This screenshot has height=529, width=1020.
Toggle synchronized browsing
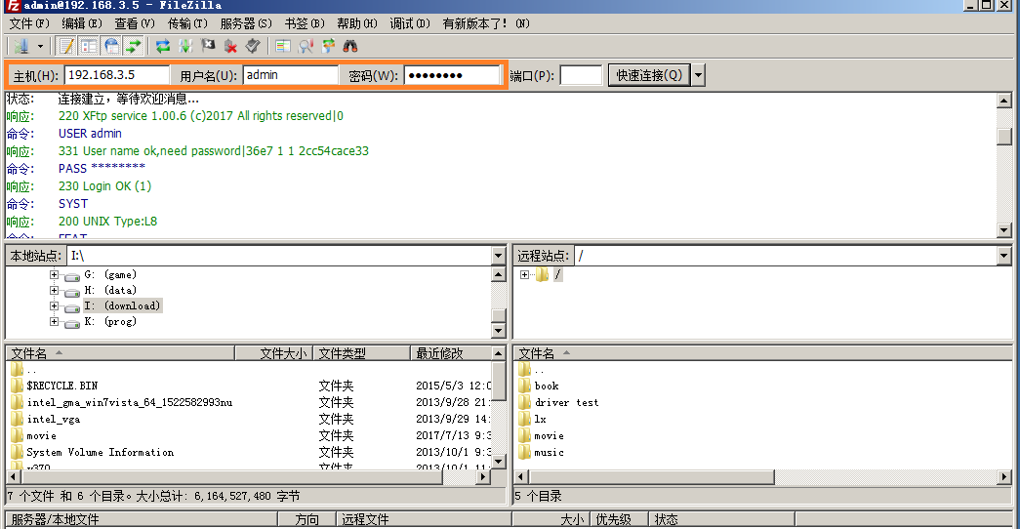[328, 46]
